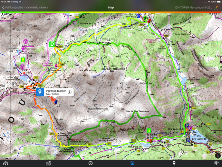Screen dimensions: 222x167
Task: Tap trail marker 390 near the spiral marker
Action: click(60, 46)
